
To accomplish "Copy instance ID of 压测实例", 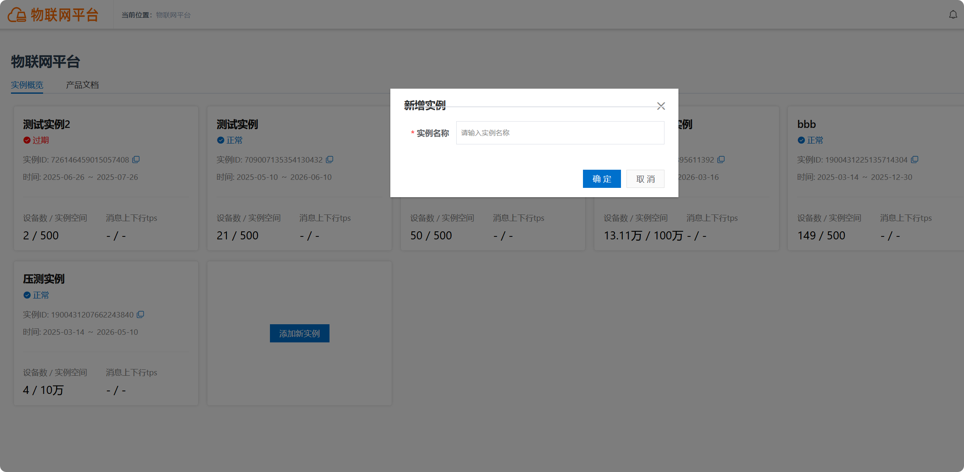I will pos(140,315).
